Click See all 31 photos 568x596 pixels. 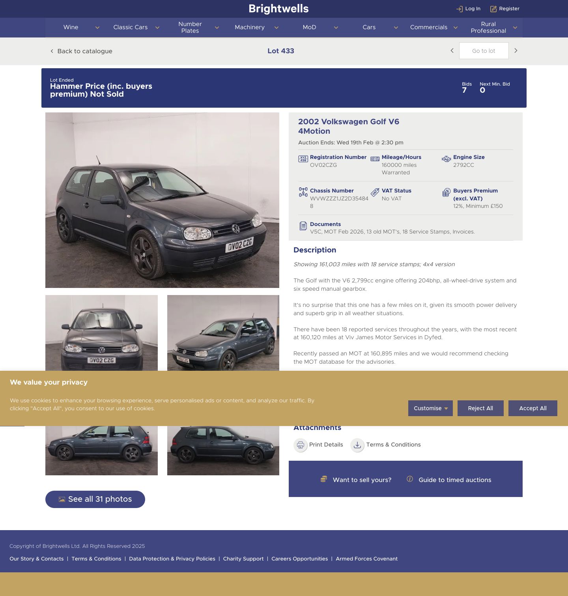(x=95, y=499)
